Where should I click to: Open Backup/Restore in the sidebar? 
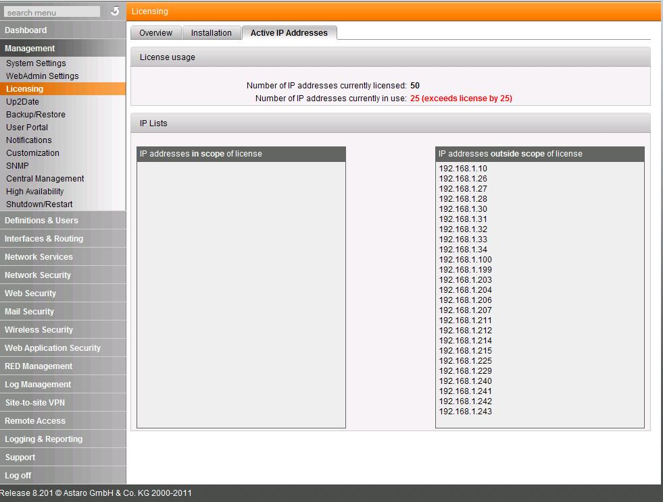tap(35, 115)
